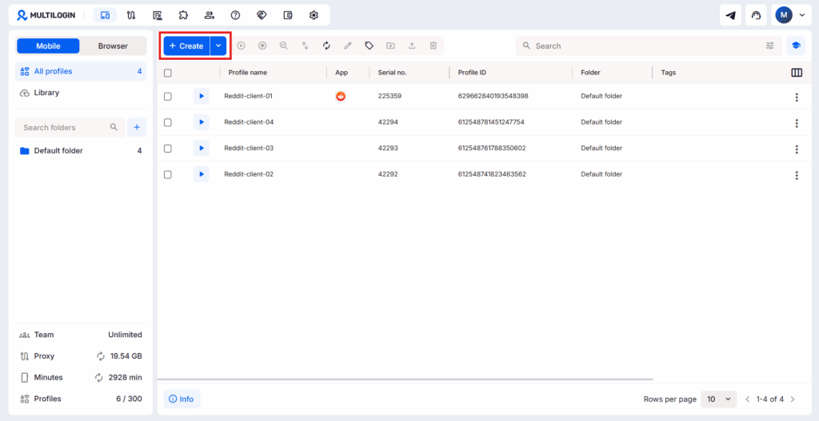Launch the Reddit-client-02 profile play button
This screenshot has width=819, height=421.
click(x=201, y=174)
